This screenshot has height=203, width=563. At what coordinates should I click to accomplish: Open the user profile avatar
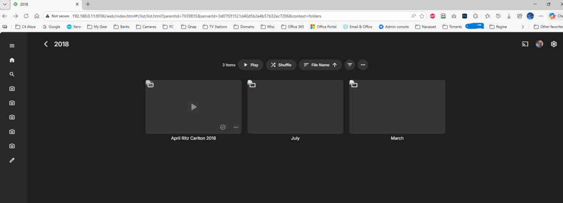[540, 44]
